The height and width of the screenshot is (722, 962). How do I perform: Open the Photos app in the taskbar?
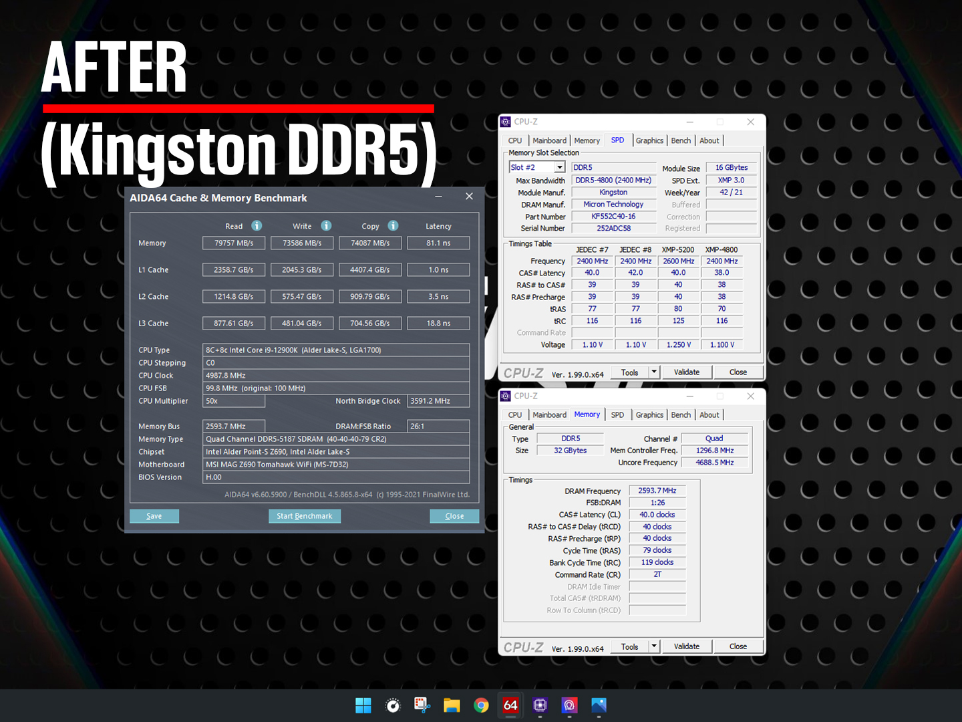point(599,705)
